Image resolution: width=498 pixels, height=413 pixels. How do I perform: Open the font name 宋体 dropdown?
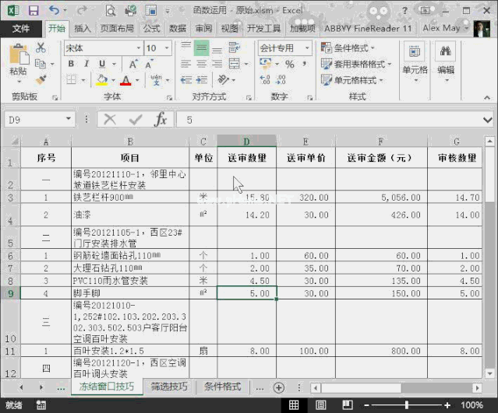(139, 48)
